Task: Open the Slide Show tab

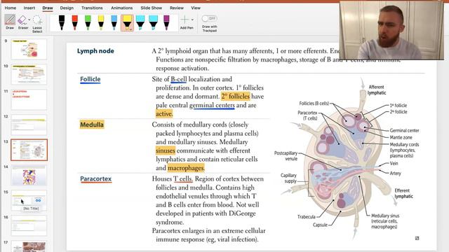Action: point(152,8)
